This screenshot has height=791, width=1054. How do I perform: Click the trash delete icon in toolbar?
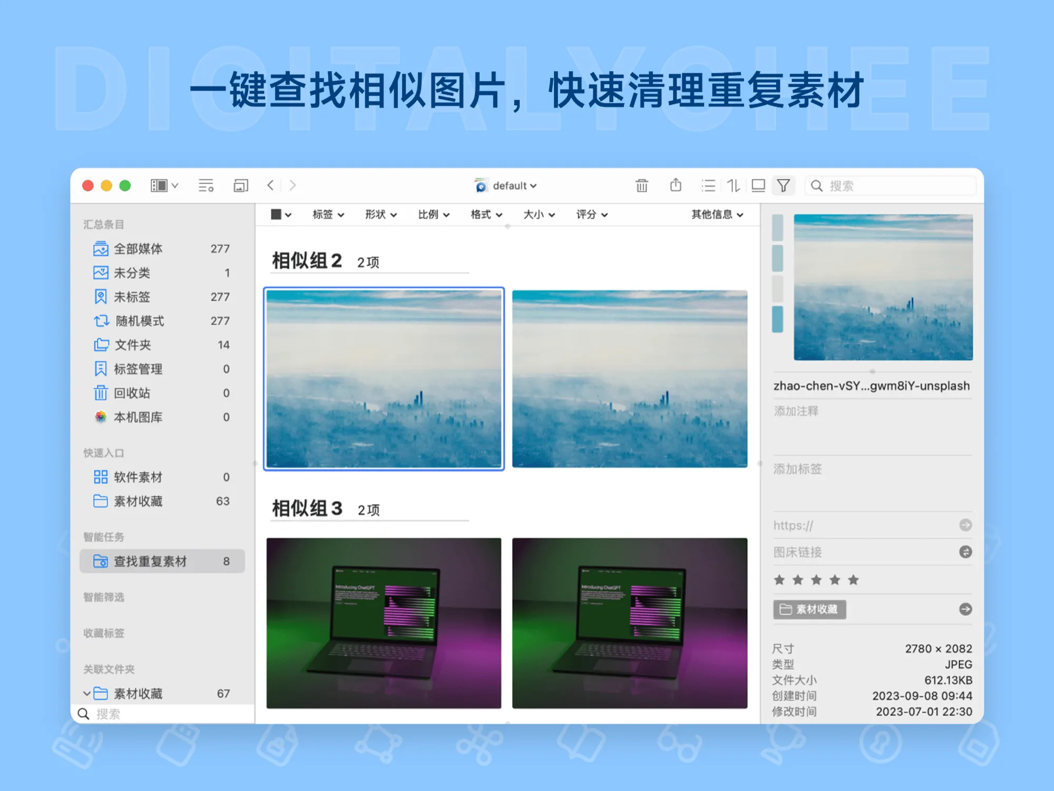pos(641,185)
